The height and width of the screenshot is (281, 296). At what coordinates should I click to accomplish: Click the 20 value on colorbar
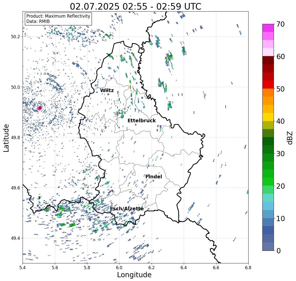[280, 186]
